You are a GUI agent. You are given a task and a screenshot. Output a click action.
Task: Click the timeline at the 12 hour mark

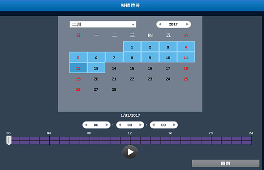(130, 140)
